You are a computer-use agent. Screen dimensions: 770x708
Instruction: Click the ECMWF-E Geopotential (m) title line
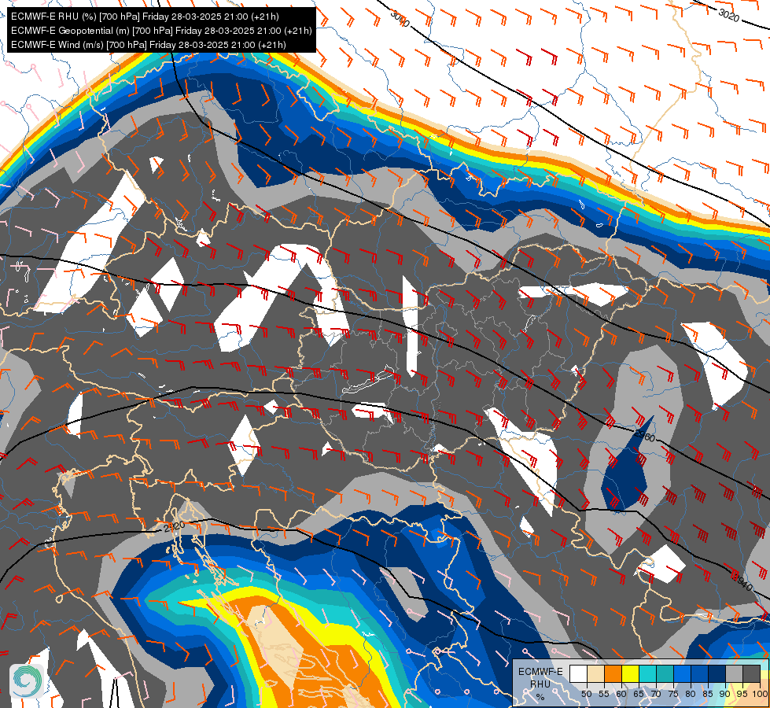point(161,31)
